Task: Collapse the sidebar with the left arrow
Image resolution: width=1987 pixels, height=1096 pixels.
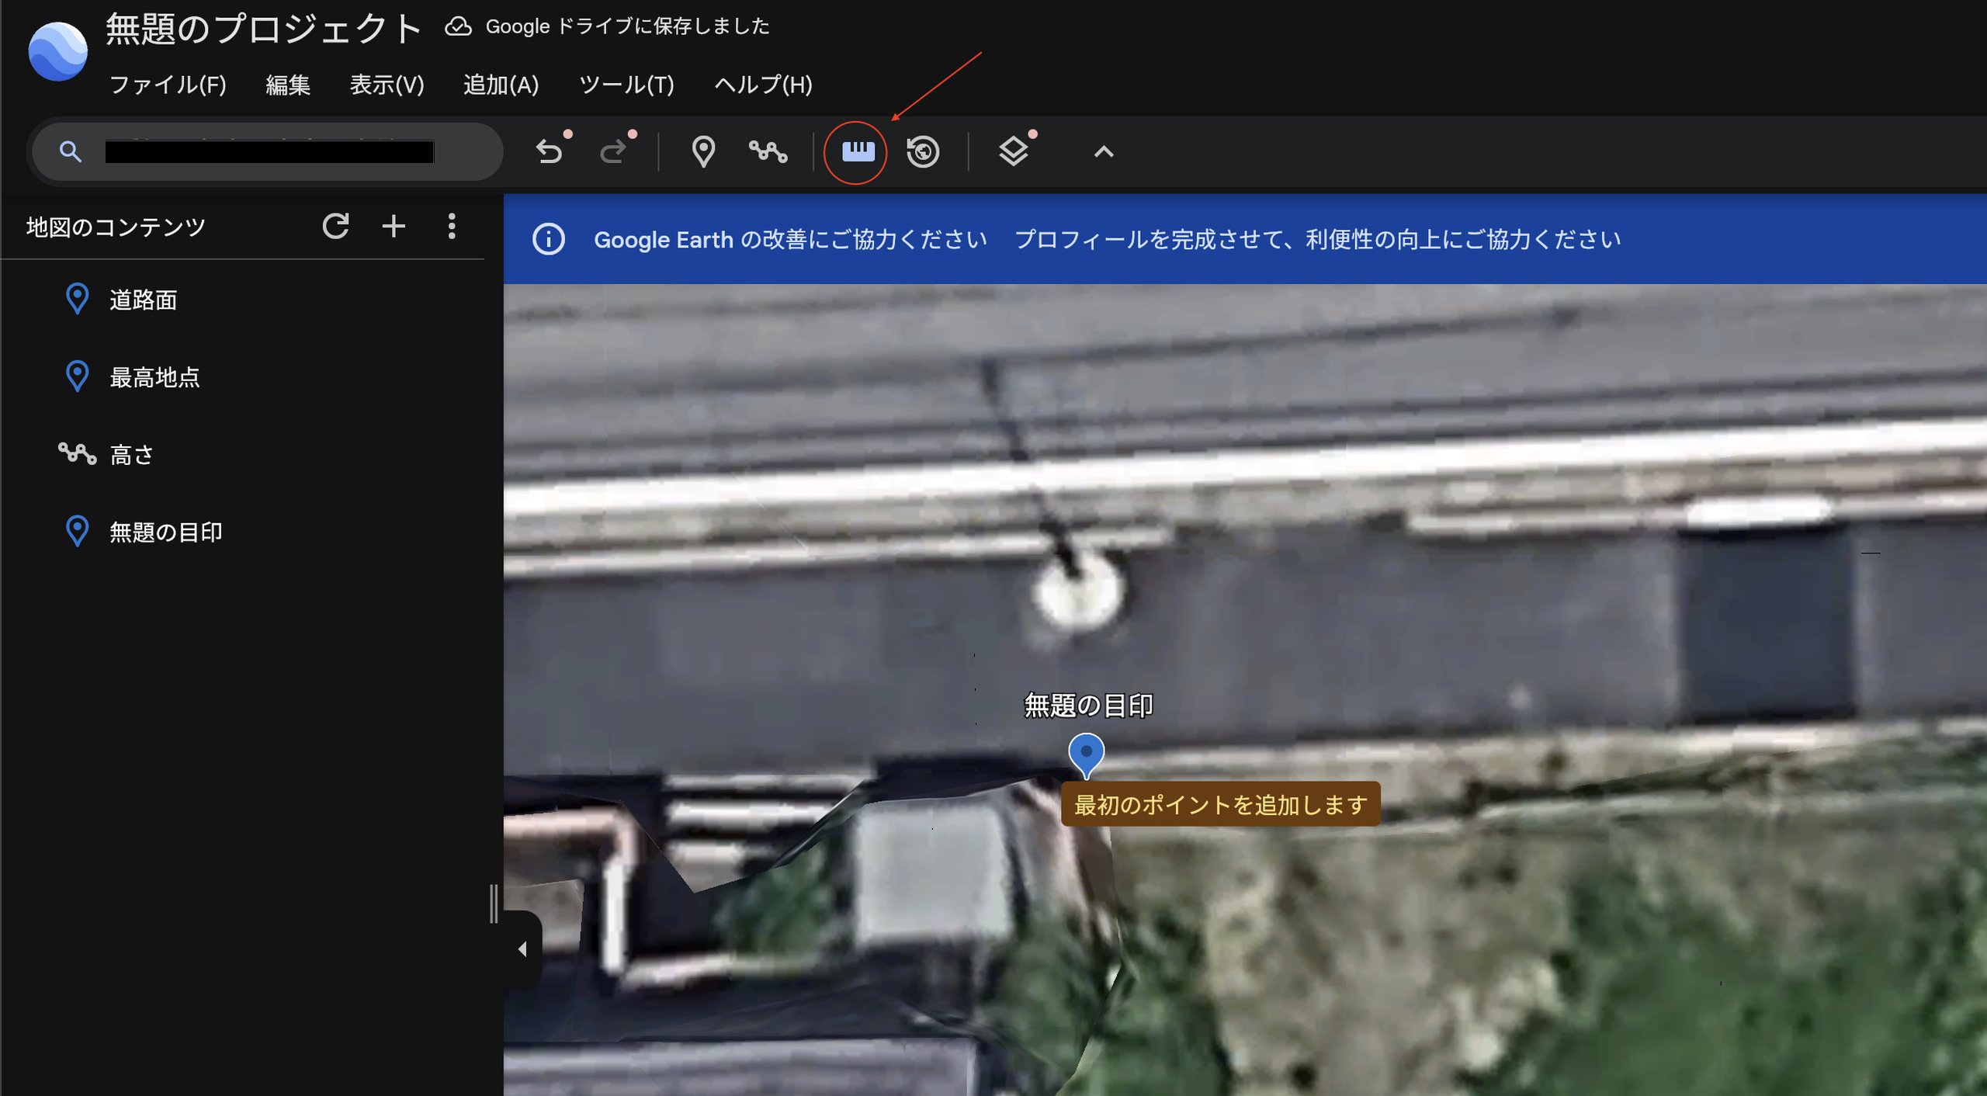Action: pyautogui.click(x=522, y=949)
